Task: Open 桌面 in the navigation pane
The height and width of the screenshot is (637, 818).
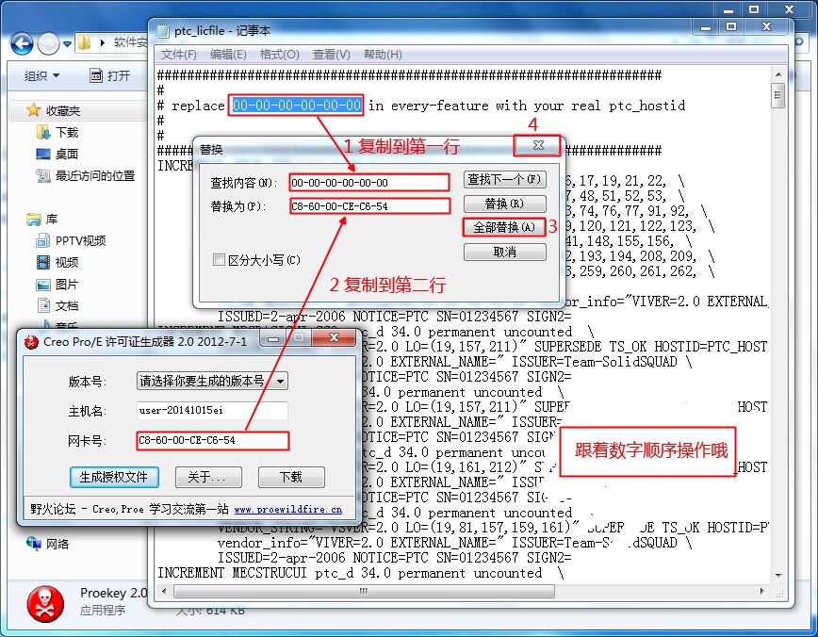Action: coord(57,154)
